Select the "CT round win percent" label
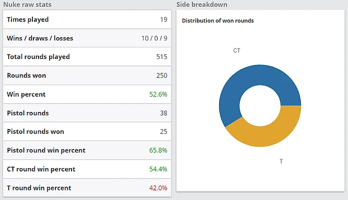This screenshot has height=200, width=348. [41, 169]
